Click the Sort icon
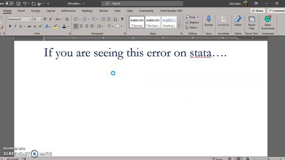The width and height of the screenshot is (285, 160). point(115,19)
